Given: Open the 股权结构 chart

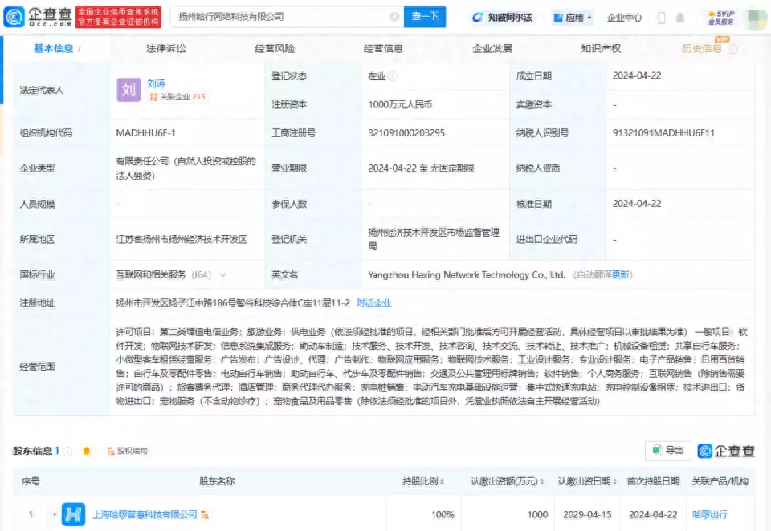Looking at the screenshot, I should (x=128, y=451).
